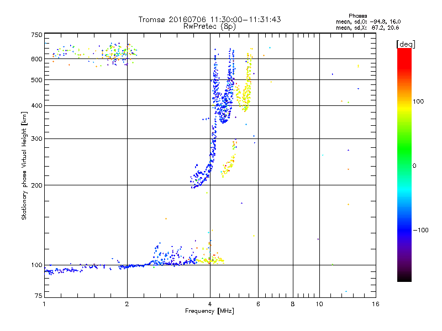Click the 'mean, sd,O: -94.8, 16.0' statistics line
442x331 pixels.
click(x=368, y=22)
